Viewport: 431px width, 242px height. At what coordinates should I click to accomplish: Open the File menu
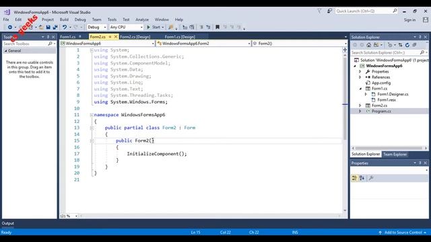(6, 19)
